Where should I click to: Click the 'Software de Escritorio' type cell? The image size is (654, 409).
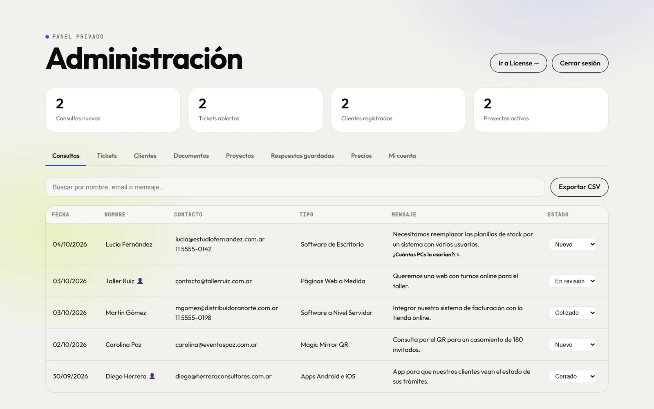pos(332,244)
